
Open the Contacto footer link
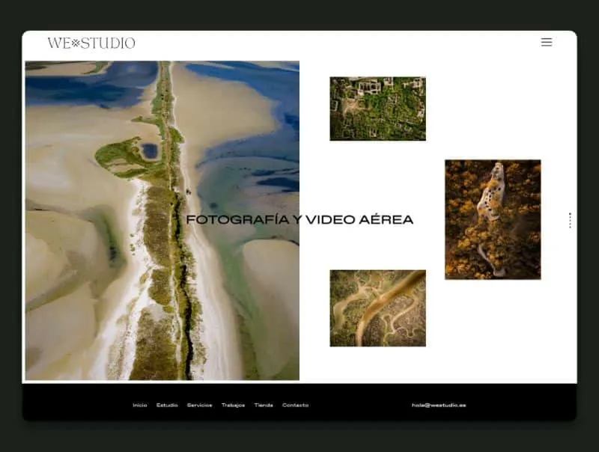pos(295,405)
